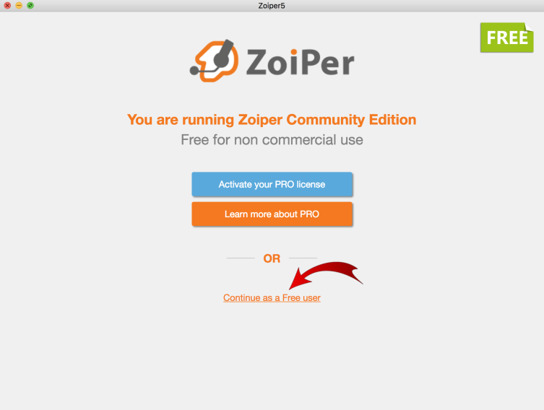Click the Zoiper5 window title text
This screenshot has width=544, height=410.
pyautogui.click(x=272, y=6)
